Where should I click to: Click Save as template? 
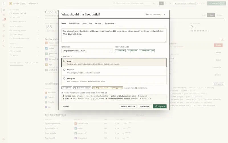128,106
